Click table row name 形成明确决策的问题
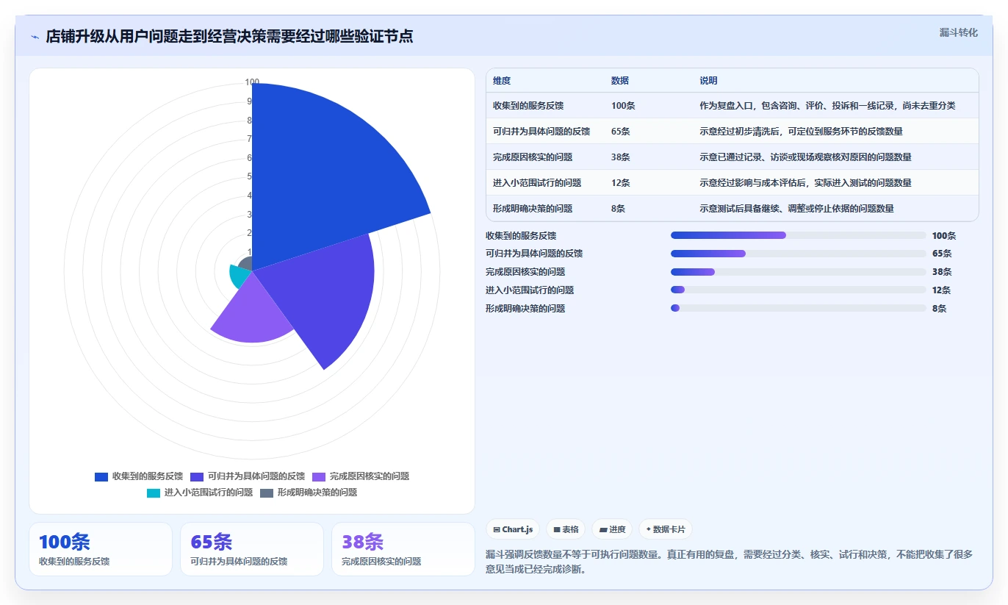The image size is (1008, 605). 533,209
